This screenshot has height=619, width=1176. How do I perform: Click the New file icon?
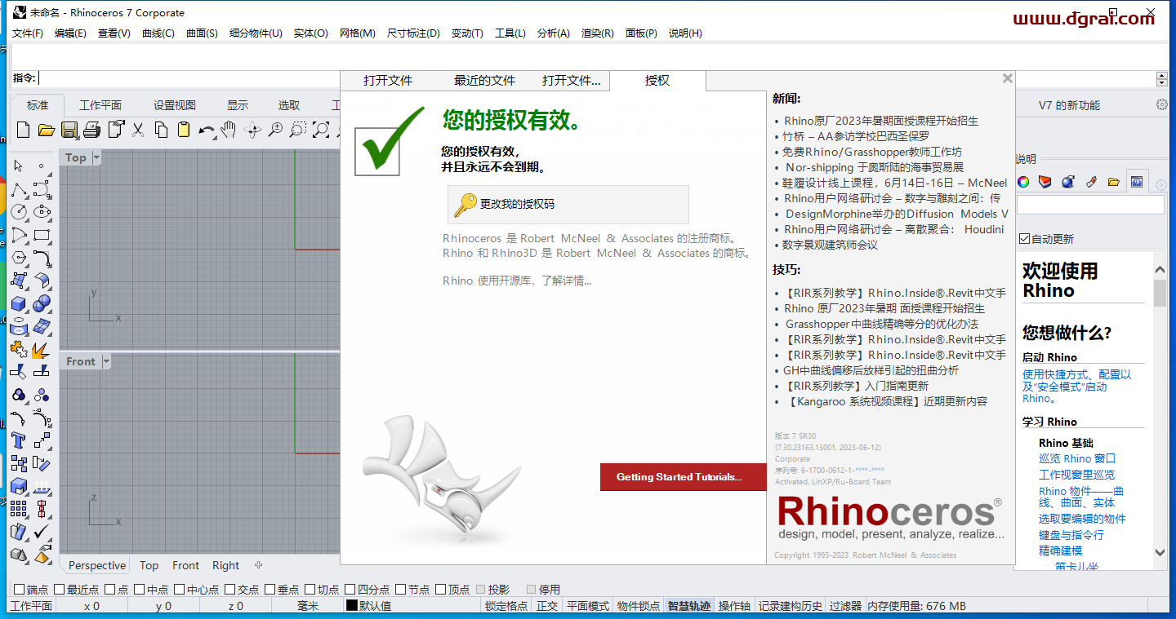tap(24, 130)
